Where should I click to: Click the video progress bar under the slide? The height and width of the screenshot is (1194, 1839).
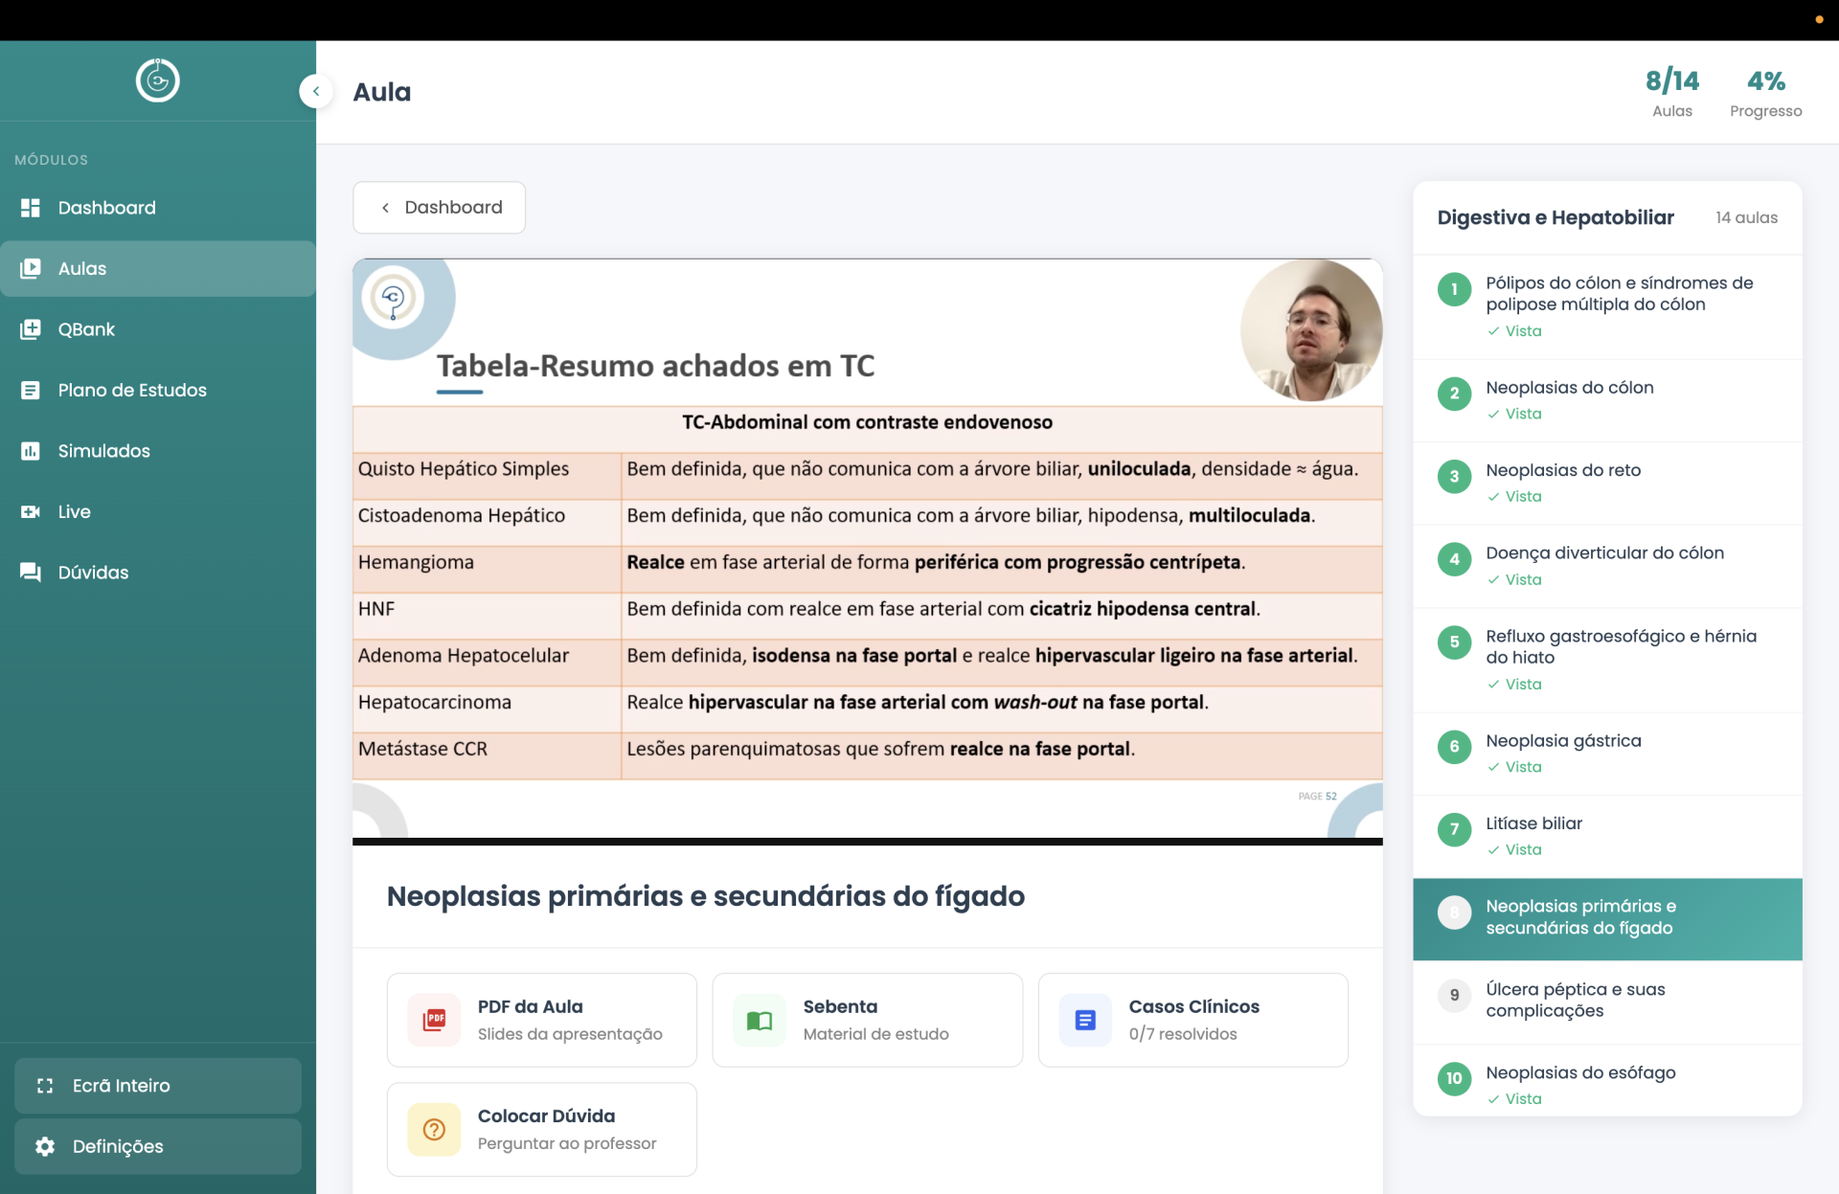[x=867, y=842]
